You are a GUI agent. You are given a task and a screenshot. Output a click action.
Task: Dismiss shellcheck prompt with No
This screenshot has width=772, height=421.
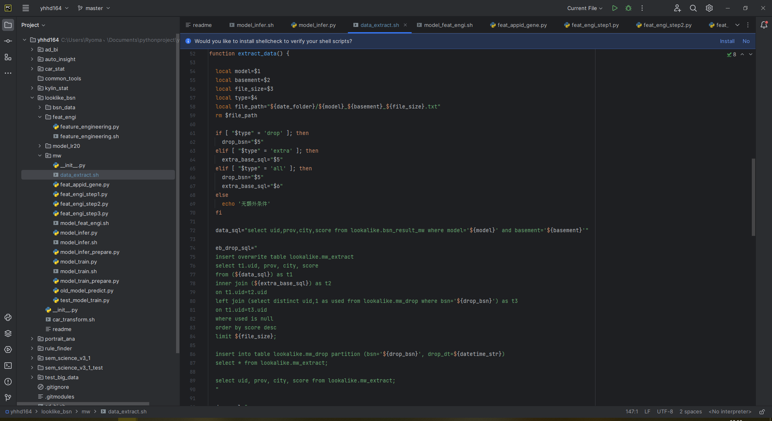click(746, 41)
